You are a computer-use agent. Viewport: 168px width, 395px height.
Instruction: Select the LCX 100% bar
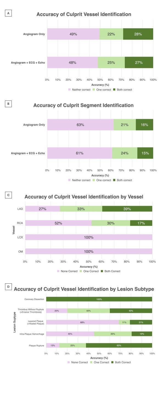pyautogui.click(x=89, y=237)
